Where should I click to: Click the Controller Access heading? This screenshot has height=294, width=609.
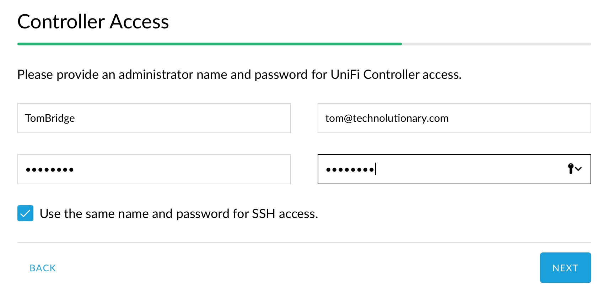pos(93,22)
